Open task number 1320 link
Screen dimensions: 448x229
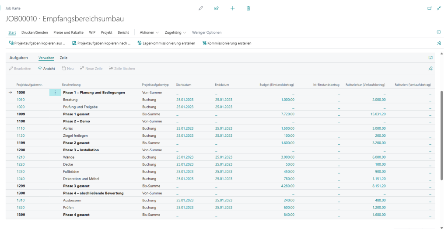(21, 208)
